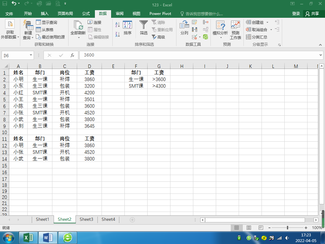Switch to Formulas (公式) tab
The height and width of the screenshot is (244, 325).
(x=86, y=14)
